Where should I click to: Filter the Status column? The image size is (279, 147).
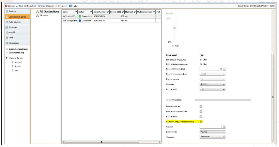tap(91, 12)
